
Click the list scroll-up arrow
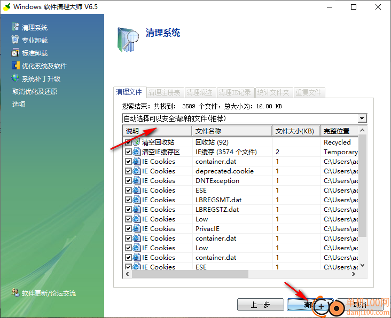[x=362, y=130]
